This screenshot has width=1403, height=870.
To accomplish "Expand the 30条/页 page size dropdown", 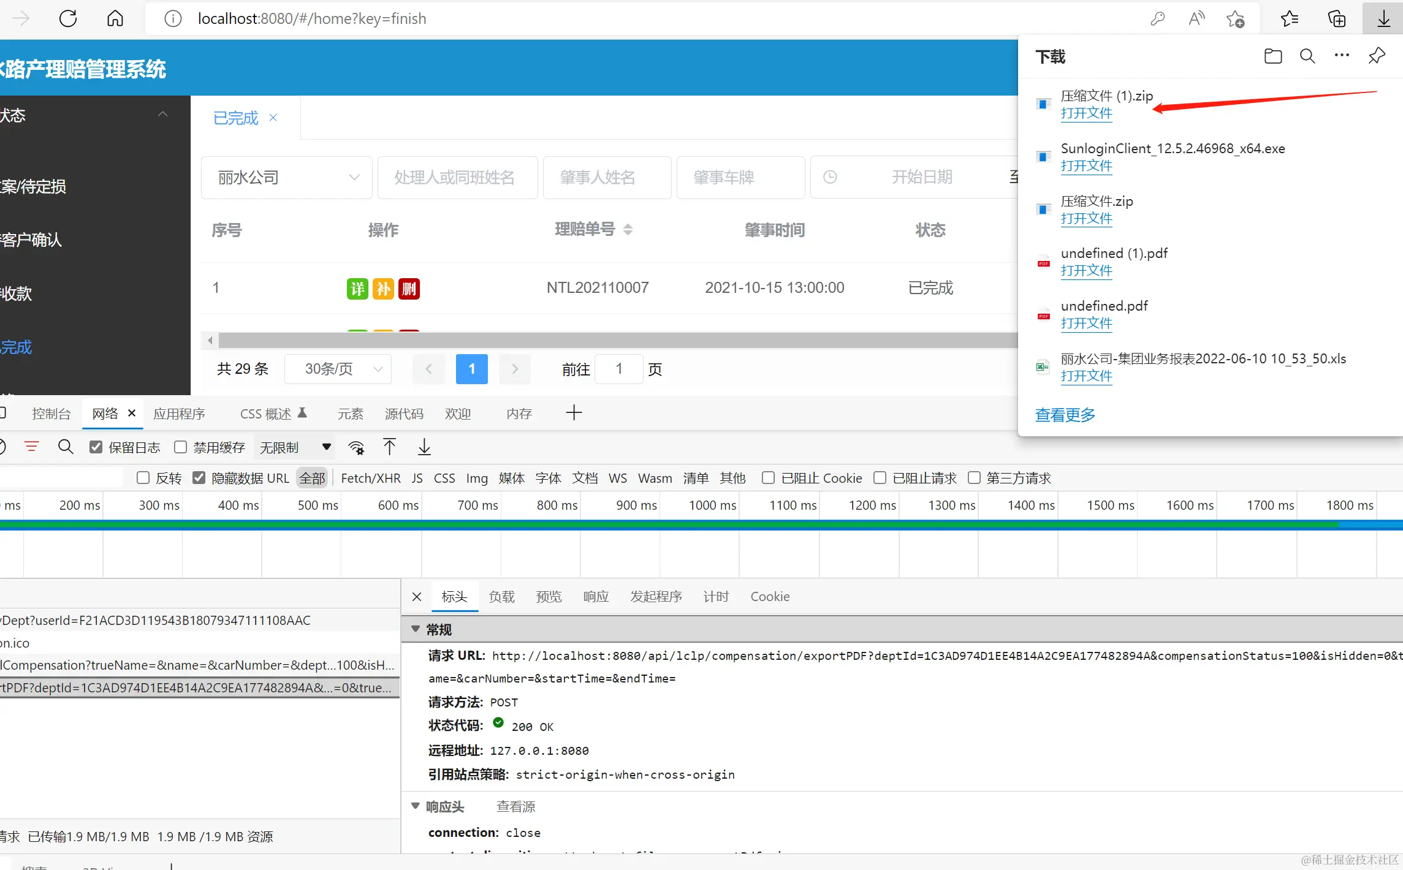I will pos(338,369).
